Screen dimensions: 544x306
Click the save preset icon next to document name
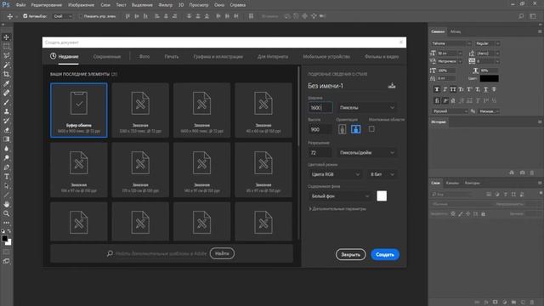click(x=392, y=86)
